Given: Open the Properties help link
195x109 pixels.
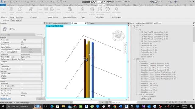Looking at the screenshot, I should 5,99.
